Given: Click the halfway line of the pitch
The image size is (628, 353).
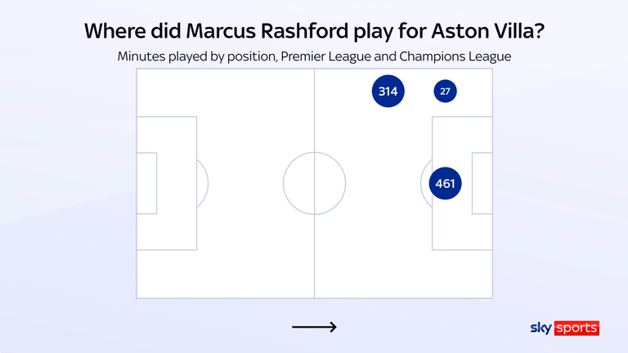Looking at the screenshot, I should [x=314, y=183].
